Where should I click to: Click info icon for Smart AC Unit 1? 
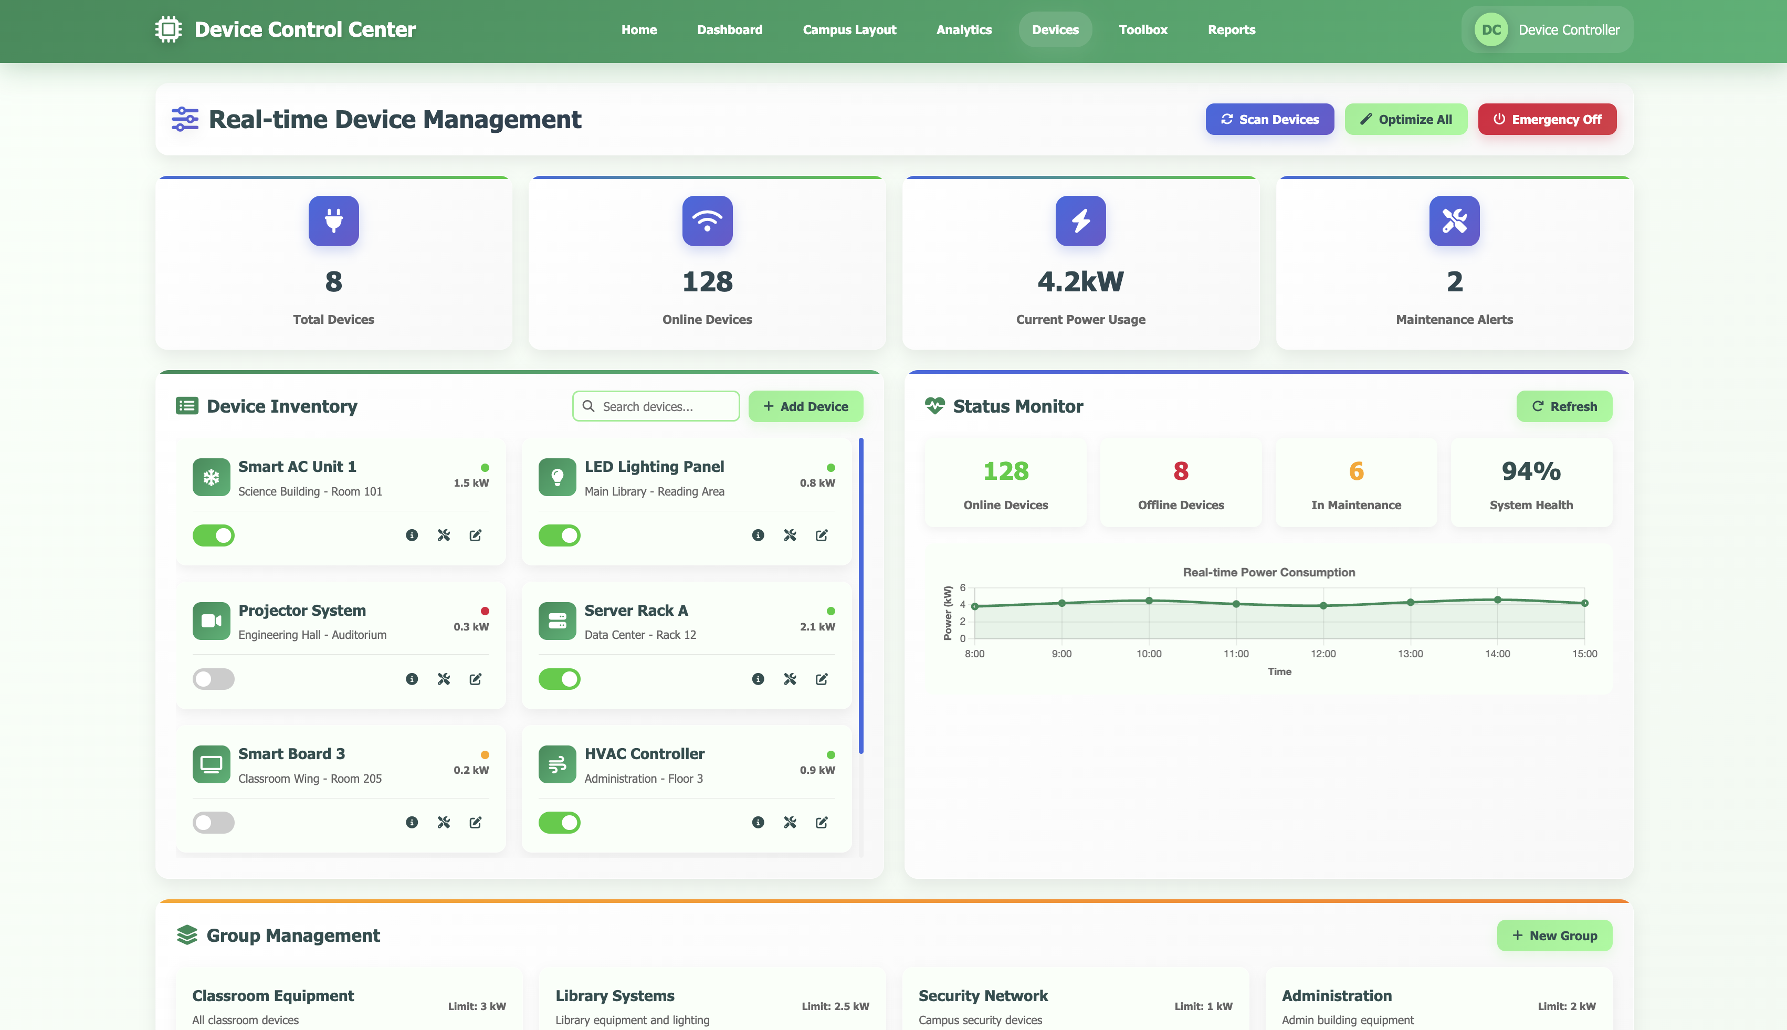point(412,535)
